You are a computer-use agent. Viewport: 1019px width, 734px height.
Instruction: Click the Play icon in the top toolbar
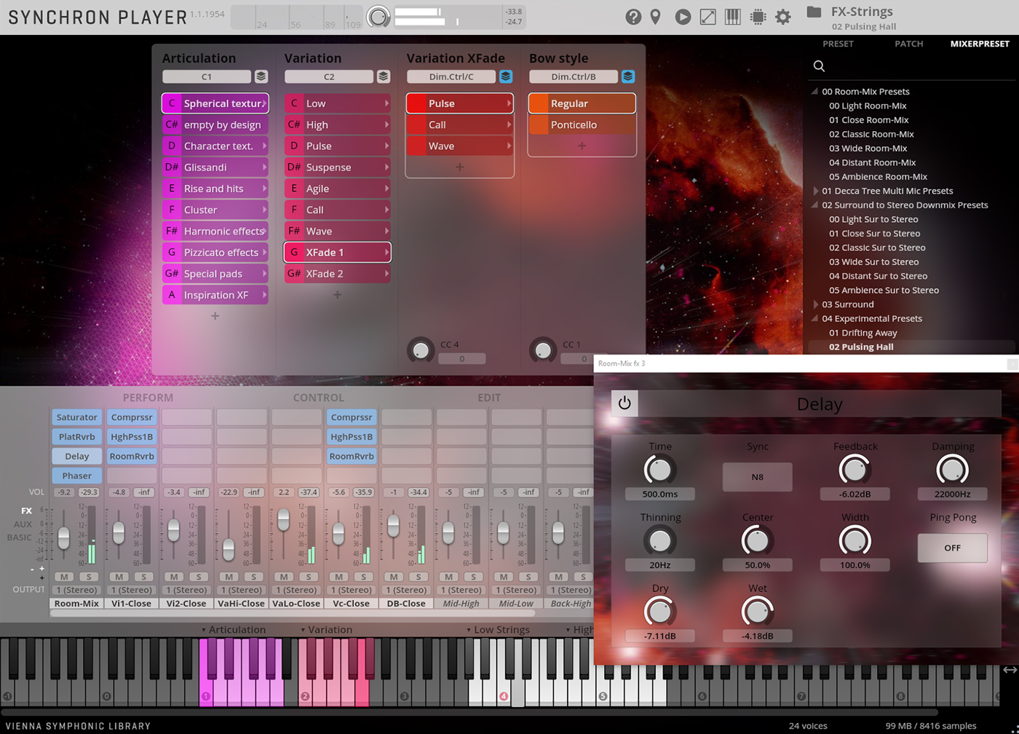(682, 17)
